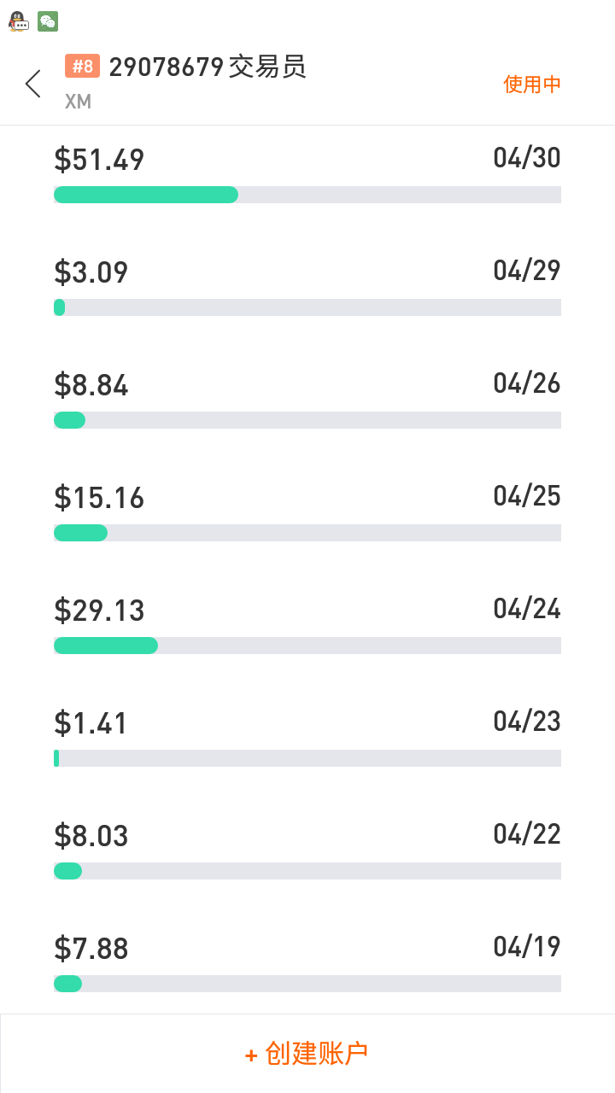615x1093 pixels.
Task: Click the $3.09 progress bar
Action: 307,307
